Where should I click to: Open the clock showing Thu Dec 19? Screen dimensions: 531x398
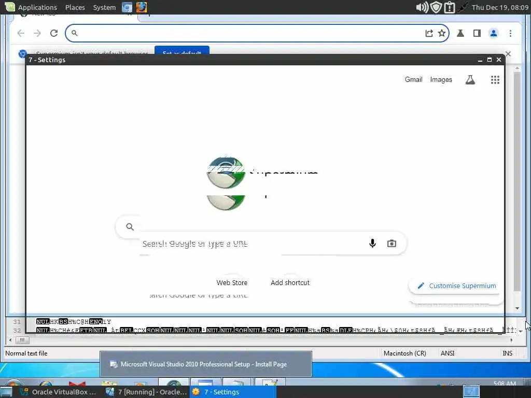pos(500,7)
